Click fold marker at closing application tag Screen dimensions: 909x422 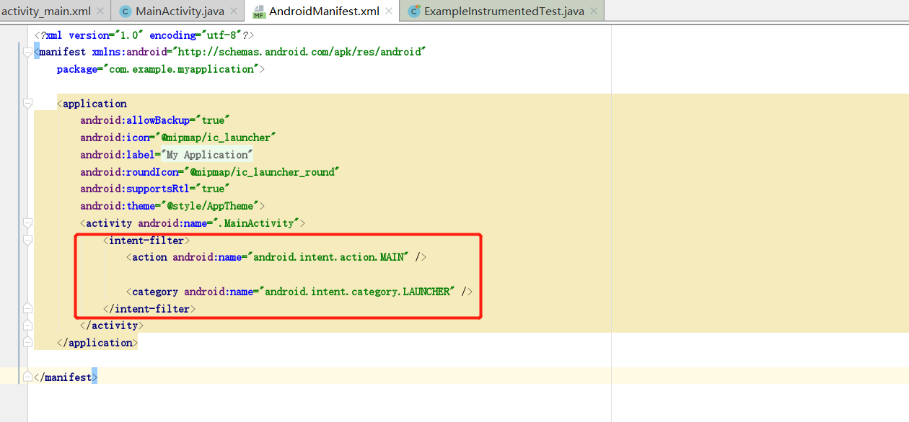(x=28, y=343)
